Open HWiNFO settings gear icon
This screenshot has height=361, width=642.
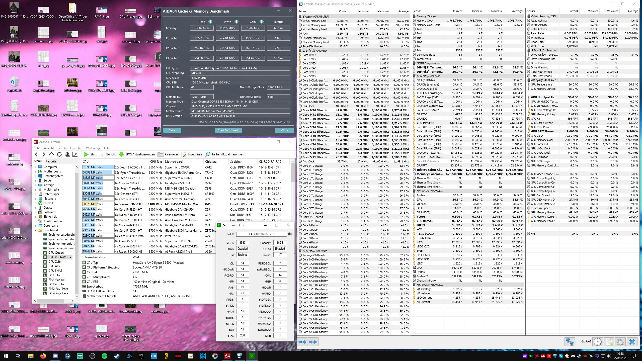tap(620, 342)
